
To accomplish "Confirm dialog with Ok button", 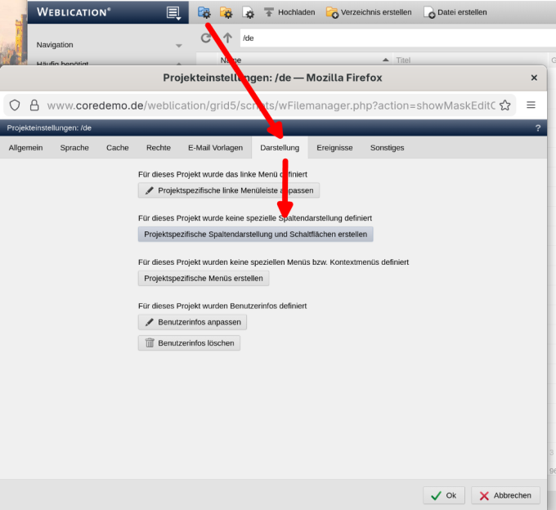I will coord(444,495).
